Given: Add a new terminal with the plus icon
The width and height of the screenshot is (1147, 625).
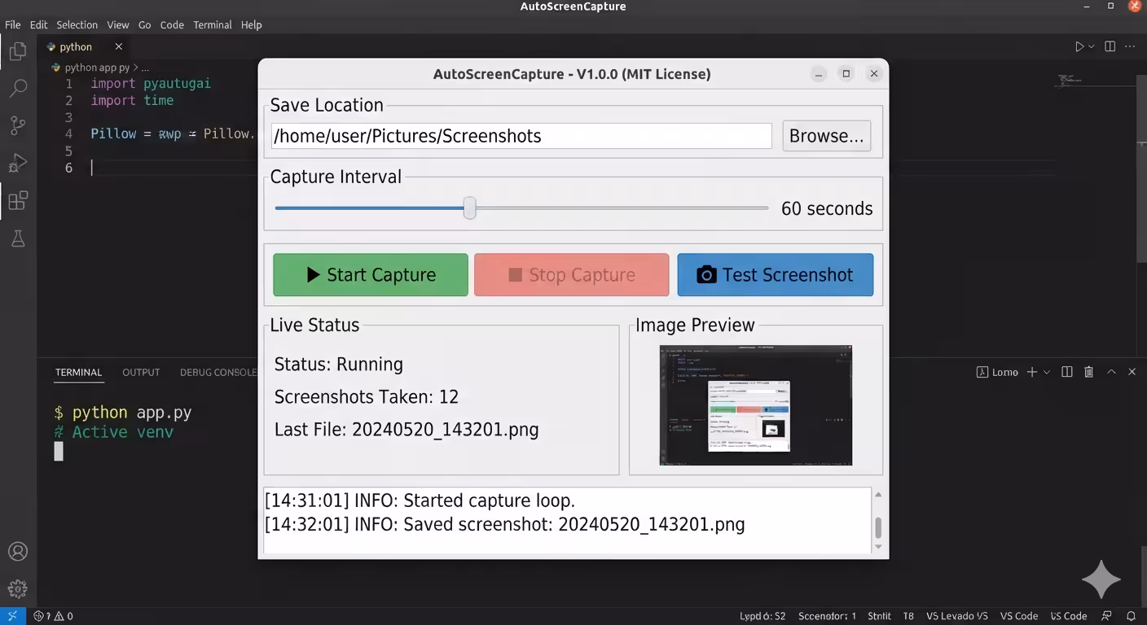Looking at the screenshot, I should click(1031, 372).
